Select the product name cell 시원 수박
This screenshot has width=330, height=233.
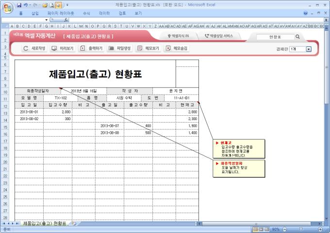(124, 98)
